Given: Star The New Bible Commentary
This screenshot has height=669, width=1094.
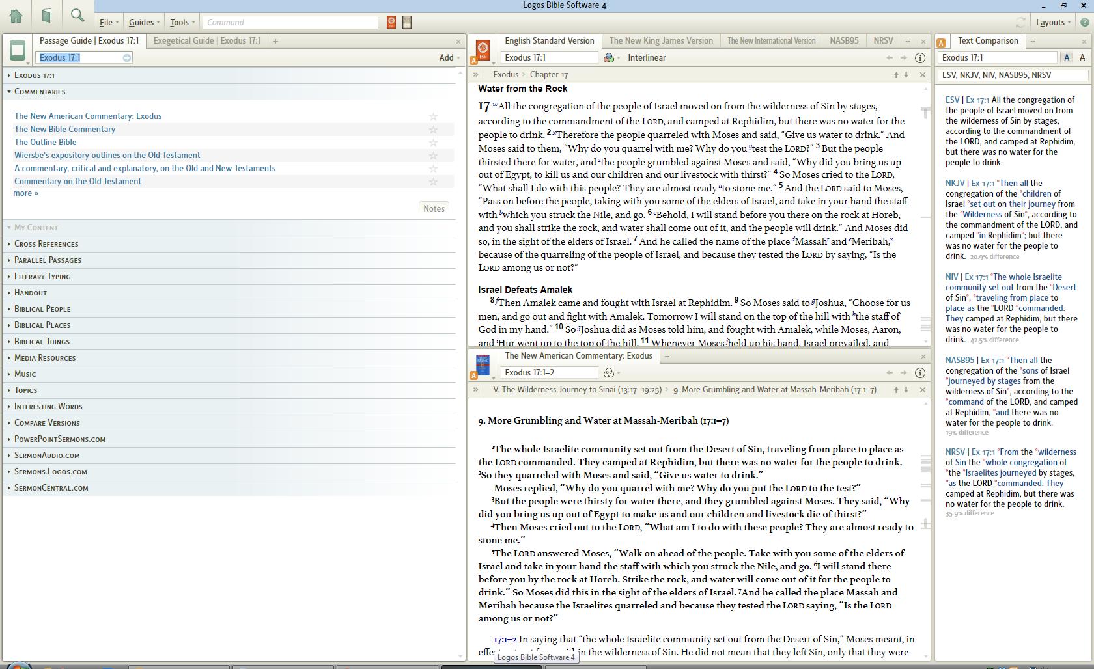Looking at the screenshot, I should (433, 130).
